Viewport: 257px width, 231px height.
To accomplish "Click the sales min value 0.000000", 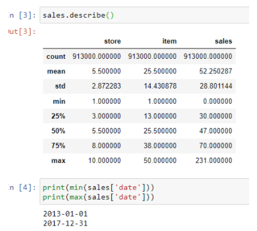I will click(218, 101).
